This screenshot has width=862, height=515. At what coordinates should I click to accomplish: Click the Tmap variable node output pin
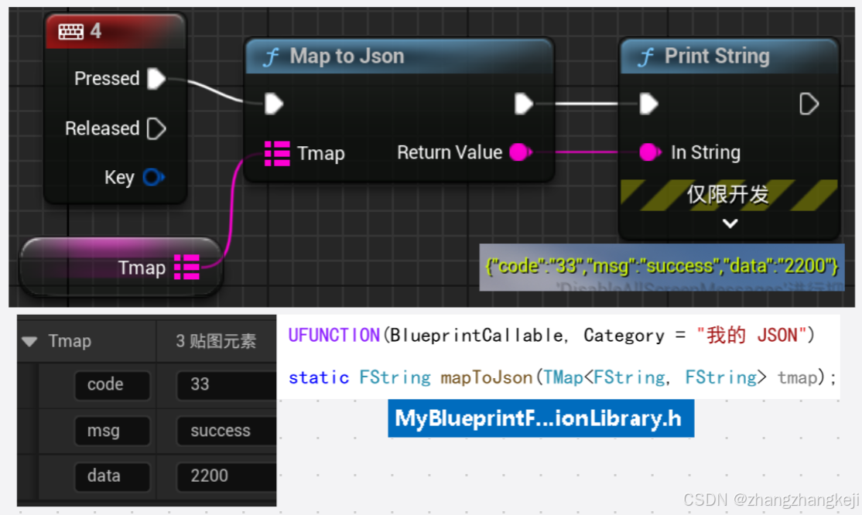pos(187,267)
